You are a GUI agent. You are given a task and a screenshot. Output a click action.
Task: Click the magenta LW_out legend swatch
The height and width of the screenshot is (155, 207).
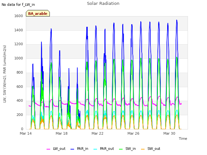(x=49, y=149)
